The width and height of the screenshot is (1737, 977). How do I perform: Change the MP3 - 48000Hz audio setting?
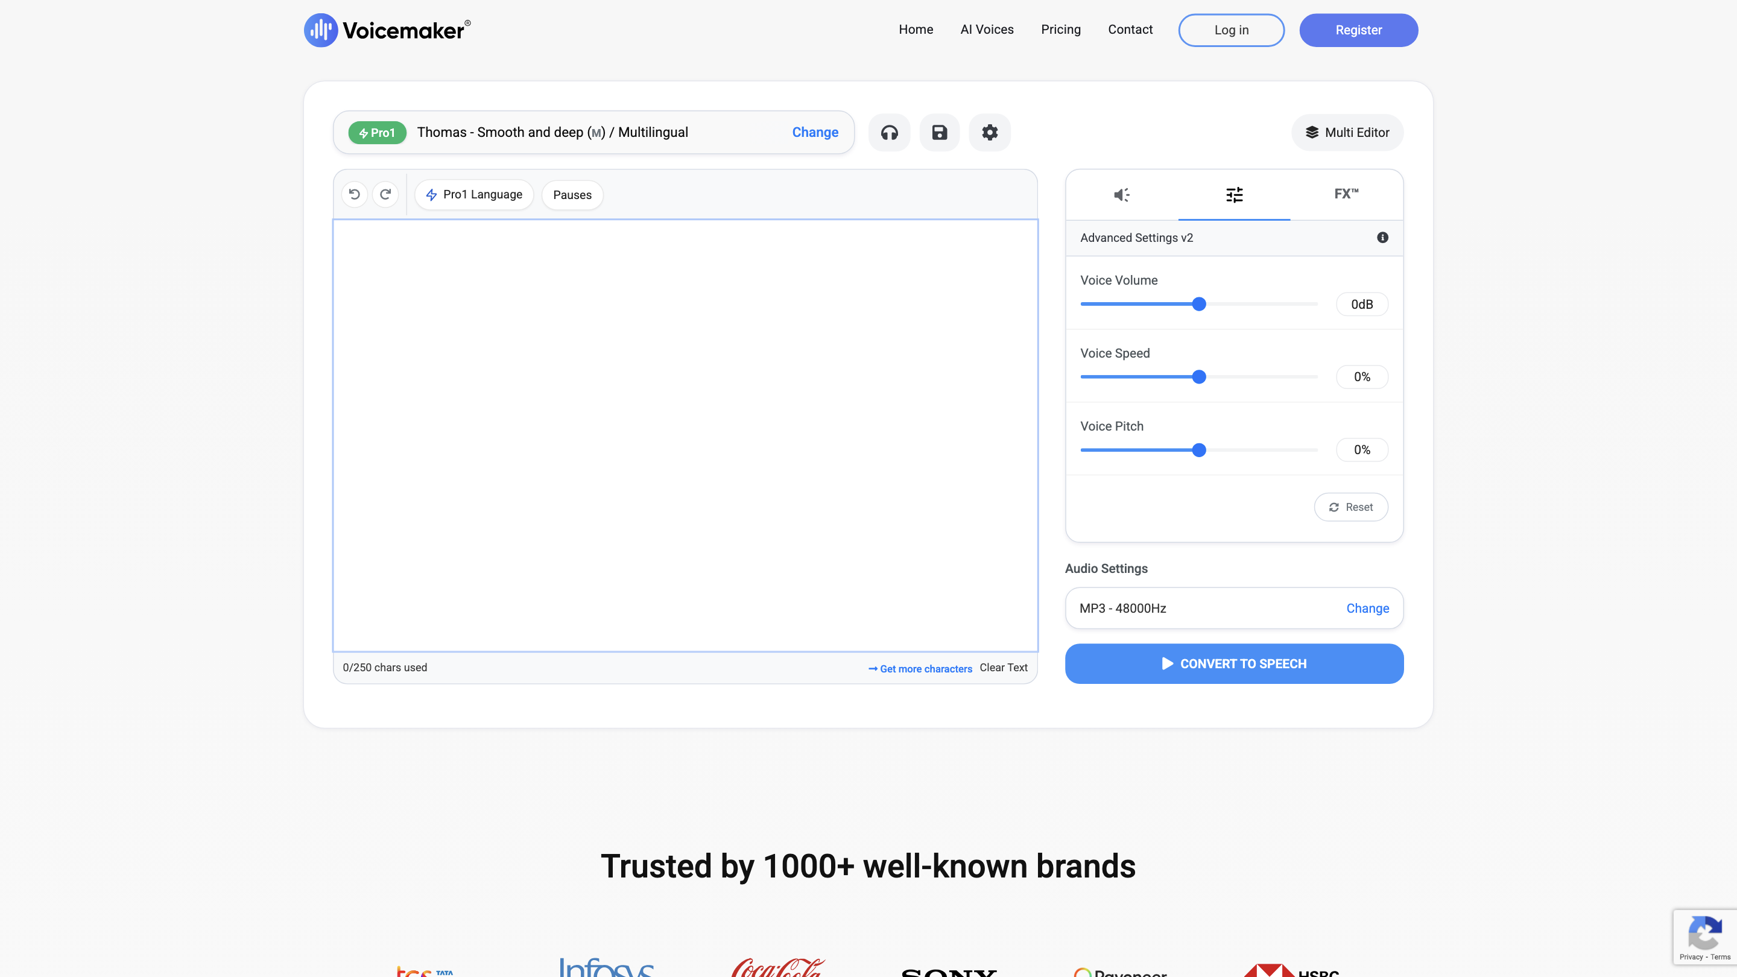click(1367, 608)
